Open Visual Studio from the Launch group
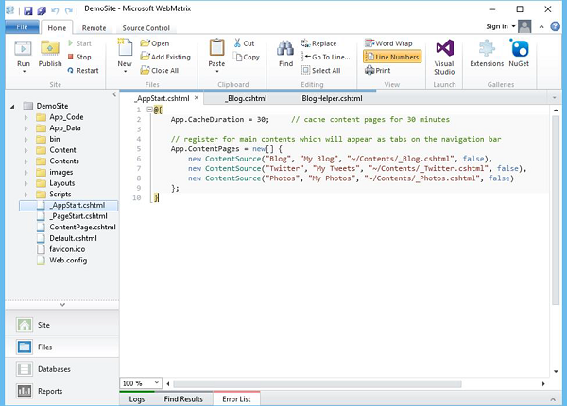Image resolution: width=567 pixels, height=406 pixels. click(x=444, y=49)
